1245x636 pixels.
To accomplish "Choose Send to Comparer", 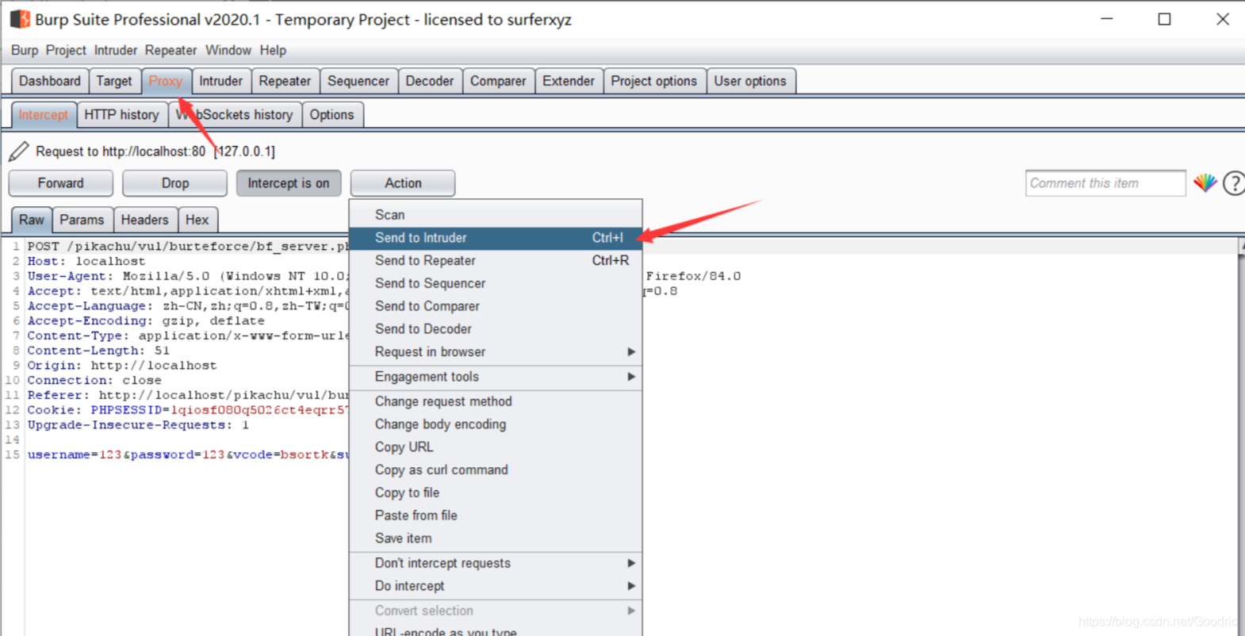I will [x=496, y=306].
